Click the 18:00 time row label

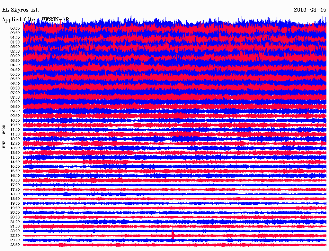15,194
